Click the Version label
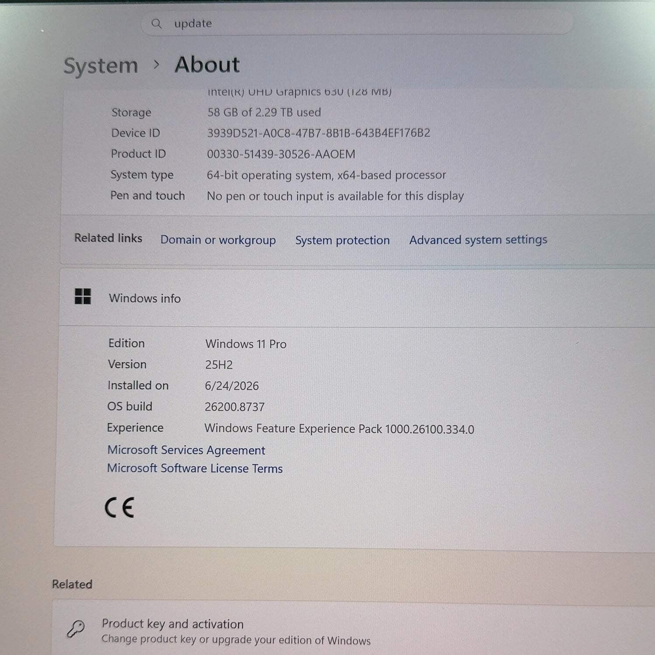The height and width of the screenshot is (655, 655). pos(127,364)
